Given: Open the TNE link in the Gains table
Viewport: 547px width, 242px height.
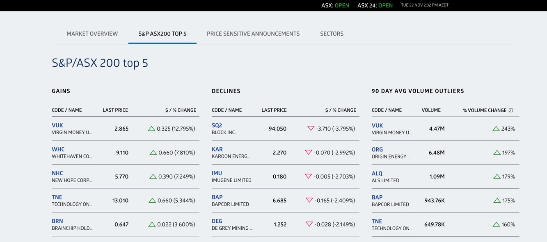Looking at the screenshot, I should 57,197.
